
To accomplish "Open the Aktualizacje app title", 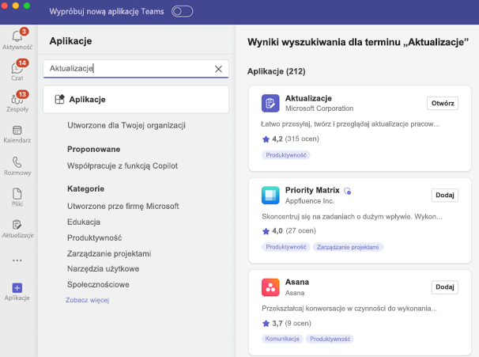I will pos(308,98).
